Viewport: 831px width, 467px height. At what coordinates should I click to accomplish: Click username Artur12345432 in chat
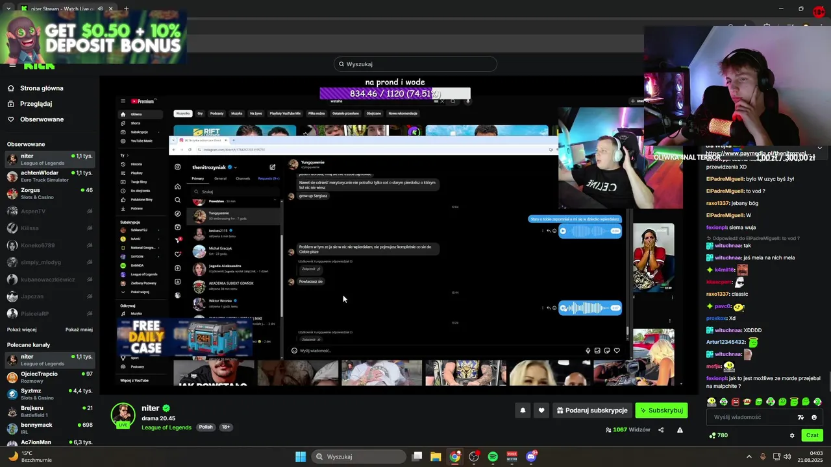(x=726, y=342)
